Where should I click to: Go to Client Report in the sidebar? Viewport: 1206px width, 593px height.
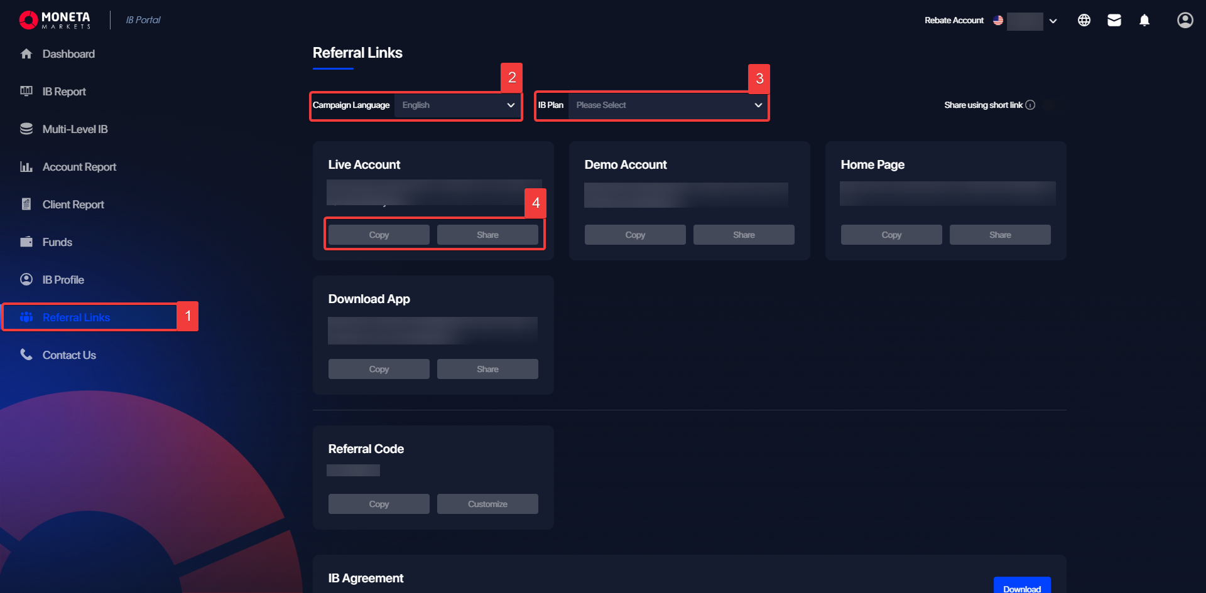coord(73,205)
